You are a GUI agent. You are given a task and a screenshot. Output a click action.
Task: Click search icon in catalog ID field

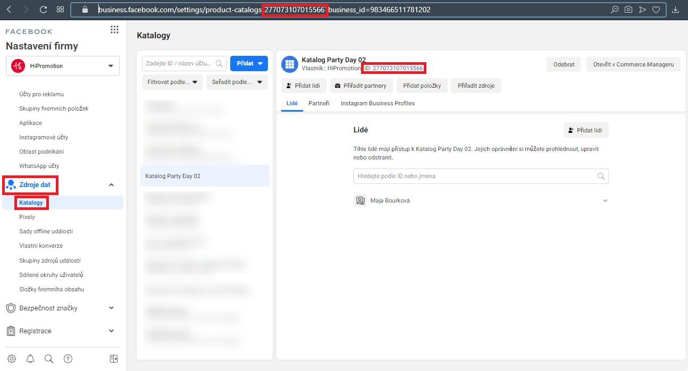219,63
